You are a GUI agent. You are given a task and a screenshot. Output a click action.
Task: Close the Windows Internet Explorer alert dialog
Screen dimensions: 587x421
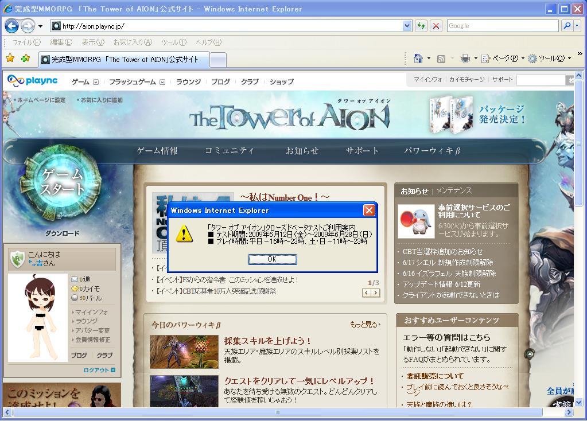369,210
